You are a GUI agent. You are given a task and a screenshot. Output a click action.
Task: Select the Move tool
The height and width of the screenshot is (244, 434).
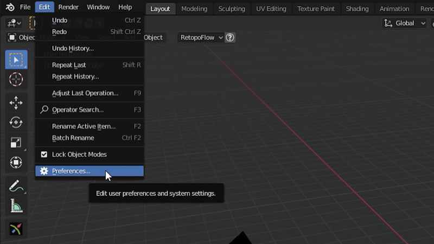(16, 103)
